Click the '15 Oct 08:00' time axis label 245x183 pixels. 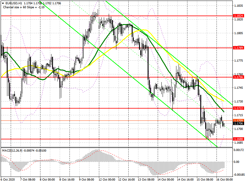[205, 180]
